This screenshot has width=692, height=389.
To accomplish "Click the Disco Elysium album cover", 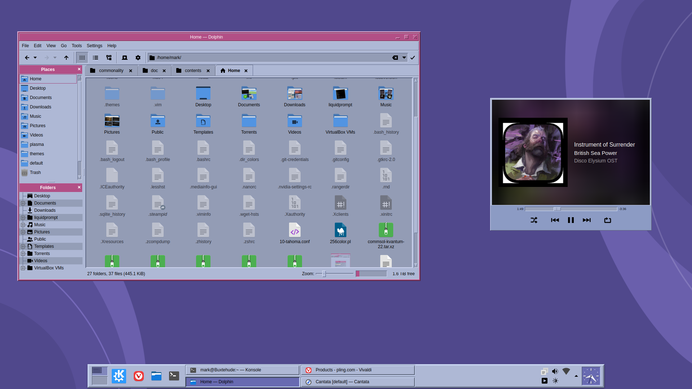I will [533, 152].
